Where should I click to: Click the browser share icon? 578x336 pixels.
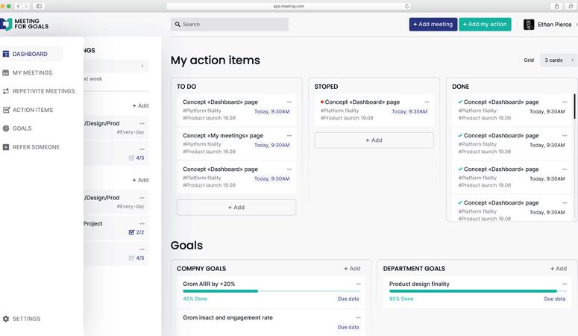[556, 6]
